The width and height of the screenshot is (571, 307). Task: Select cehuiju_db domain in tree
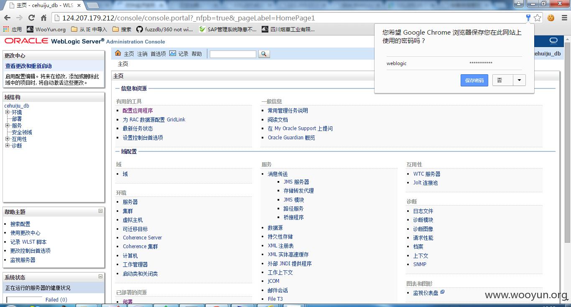(17, 106)
